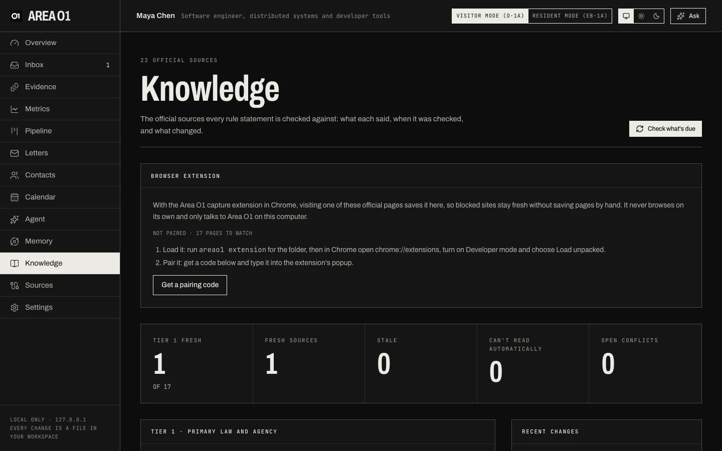Click the Tier 1 Fresh stat card
Image resolution: width=722 pixels, height=451 pixels.
click(x=197, y=364)
